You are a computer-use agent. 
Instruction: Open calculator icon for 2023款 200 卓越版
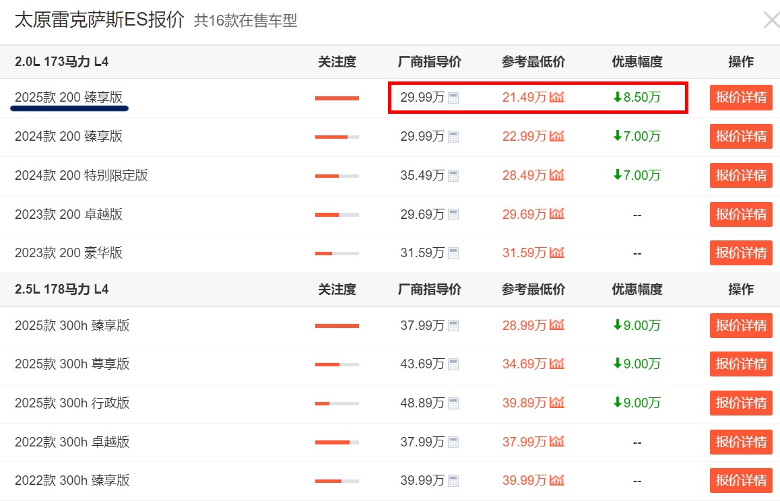pyautogui.click(x=453, y=214)
